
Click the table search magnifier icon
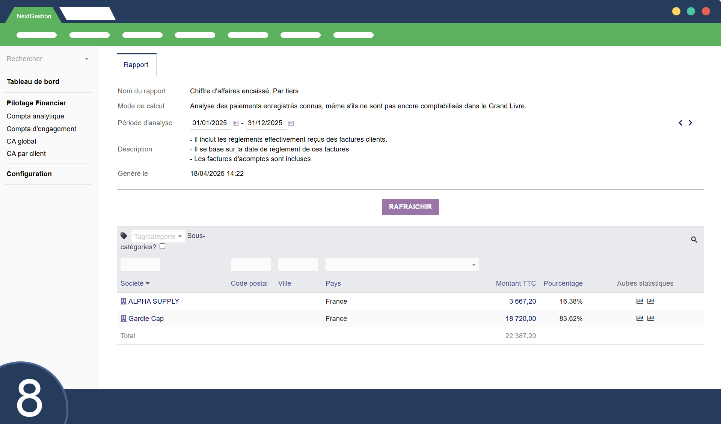(694, 240)
